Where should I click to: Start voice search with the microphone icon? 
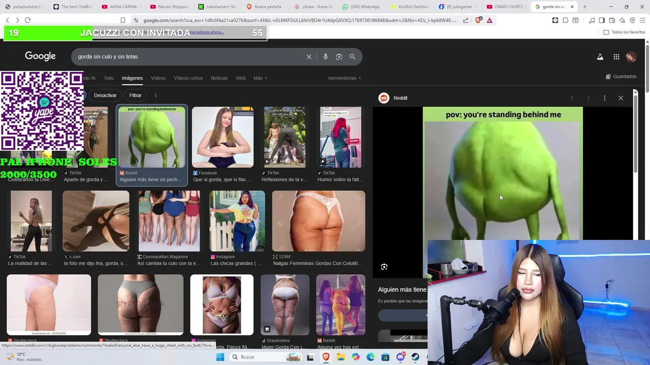(x=326, y=57)
